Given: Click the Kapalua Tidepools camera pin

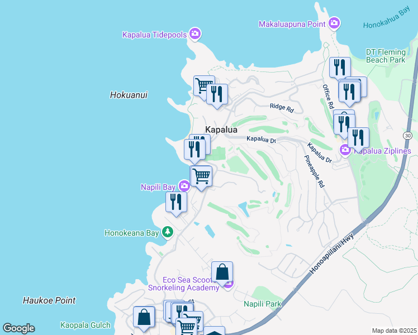Looking at the screenshot, I should (x=195, y=34).
